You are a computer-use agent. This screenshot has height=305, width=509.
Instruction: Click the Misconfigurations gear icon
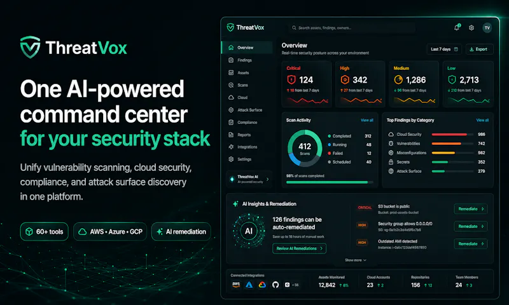391,152
